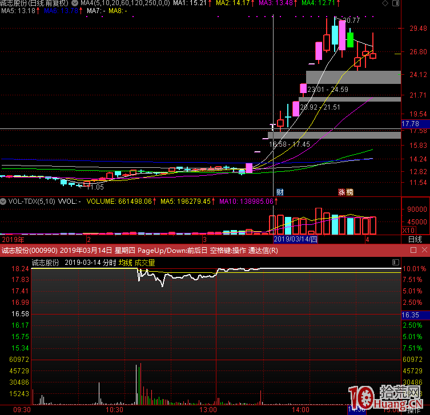
Task: Click the 操作 button at bottom right
Action: pos(414,410)
